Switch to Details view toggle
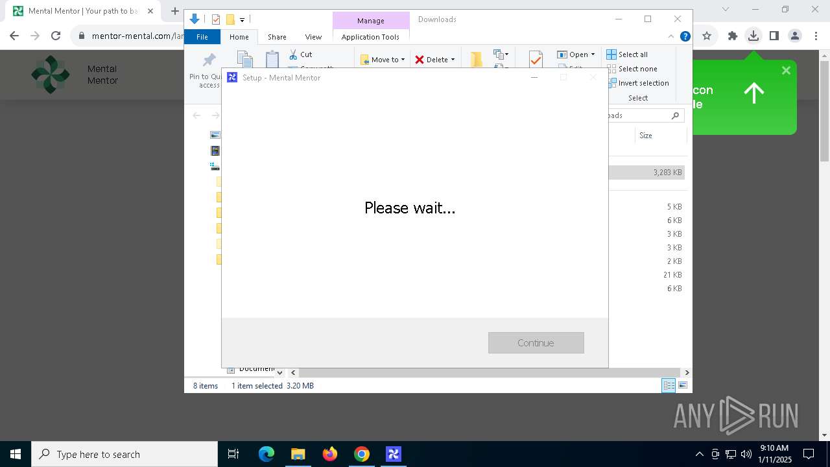The image size is (830, 467). click(669, 385)
